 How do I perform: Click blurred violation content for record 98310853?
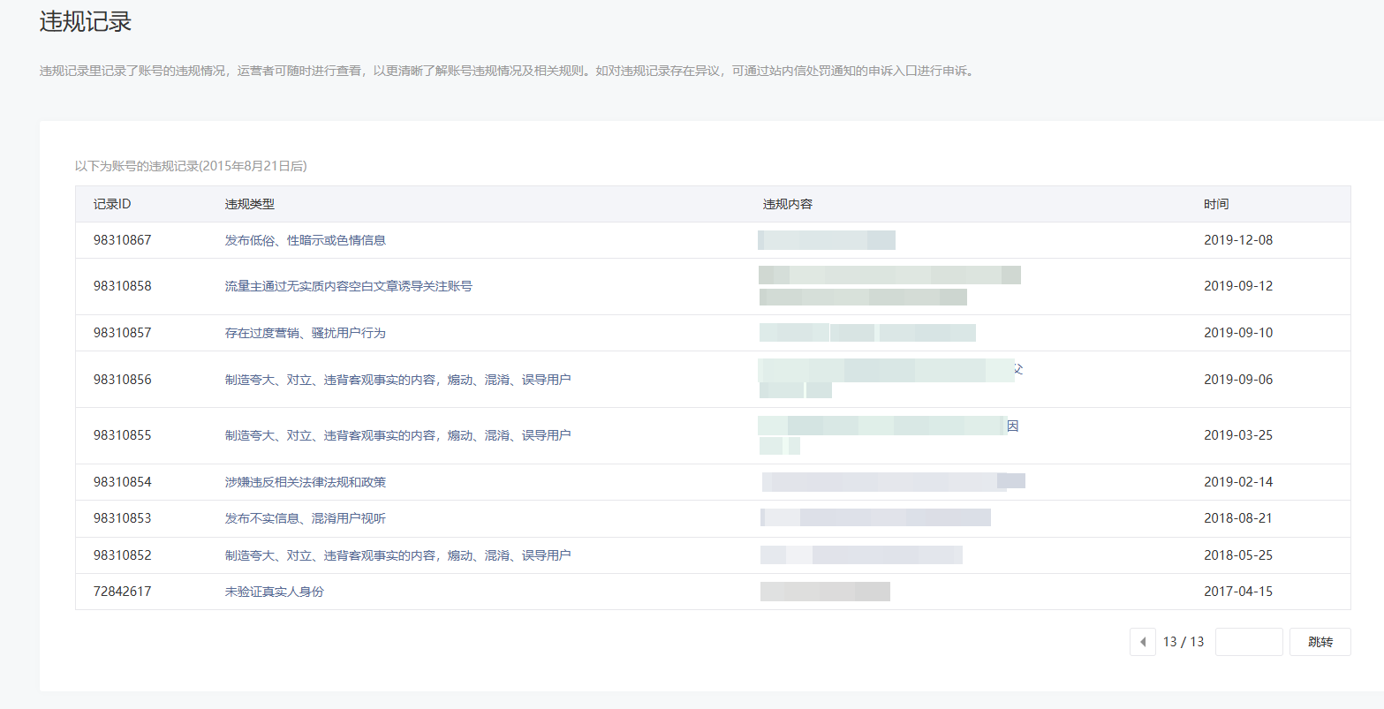[875, 518]
